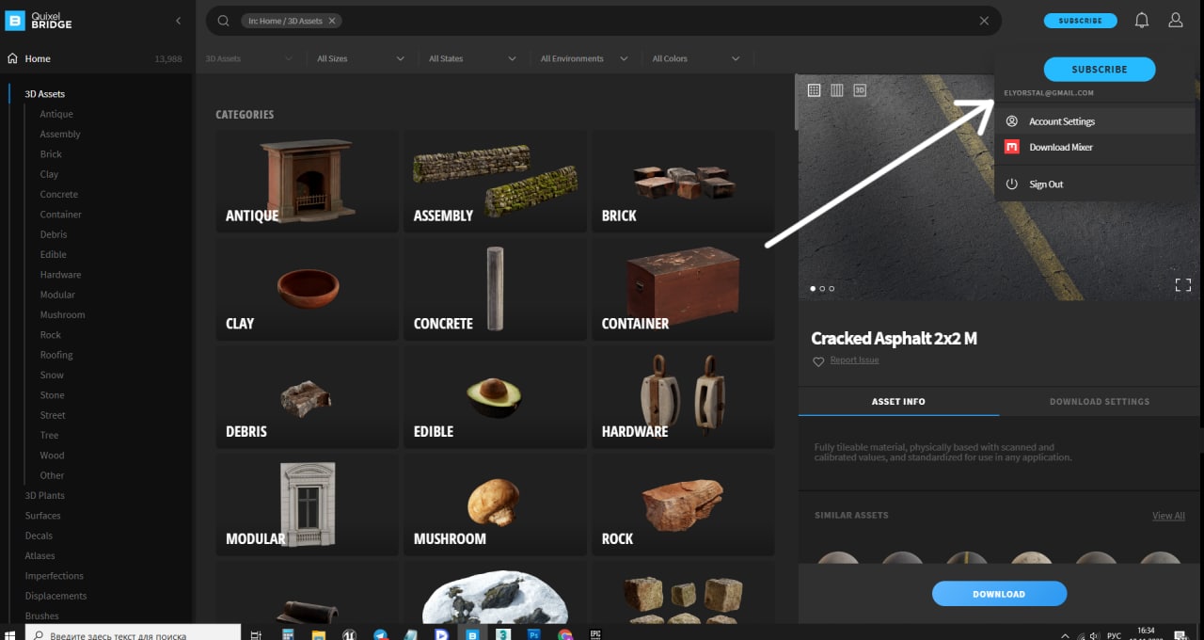Expand the All Environments dropdown

(x=584, y=58)
